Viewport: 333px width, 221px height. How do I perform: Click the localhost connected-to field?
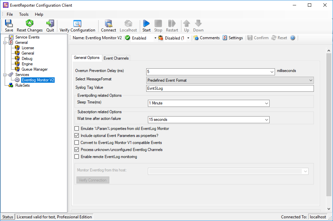coord(318,217)
